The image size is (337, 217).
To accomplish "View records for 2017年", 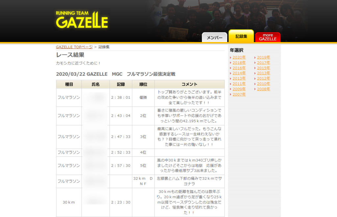I will 263,62.
